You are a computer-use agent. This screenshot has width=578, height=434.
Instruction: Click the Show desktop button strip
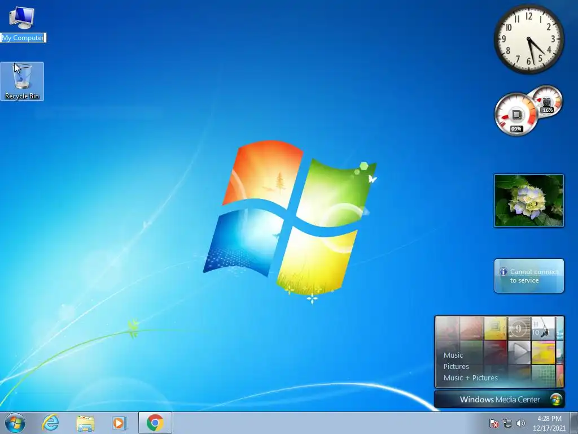point(574,423)
